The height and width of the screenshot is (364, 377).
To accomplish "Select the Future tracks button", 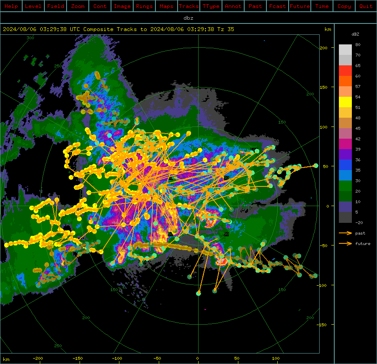I will 300,6.
